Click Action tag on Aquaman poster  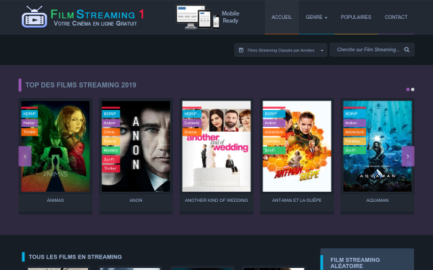coord(355,123)
